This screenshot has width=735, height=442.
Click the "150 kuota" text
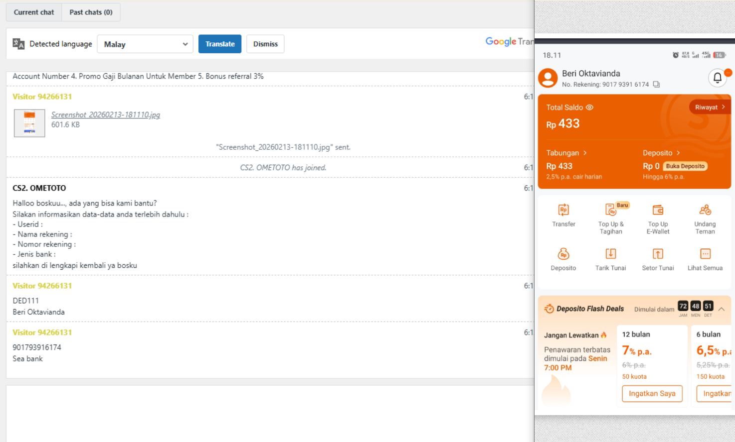711,377
